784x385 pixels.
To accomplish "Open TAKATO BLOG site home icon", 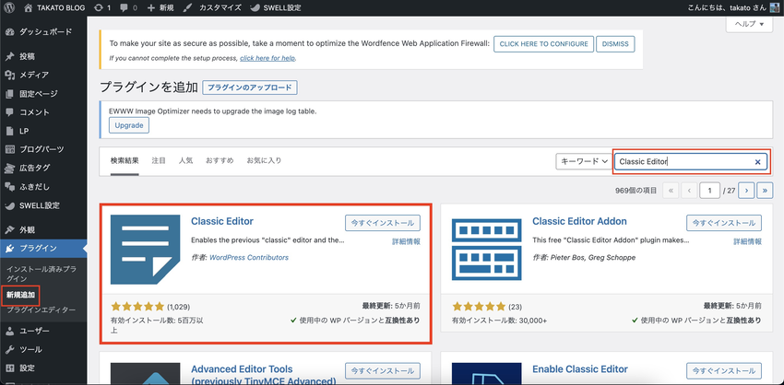I will pyautogui.click(x=29, y=8).
